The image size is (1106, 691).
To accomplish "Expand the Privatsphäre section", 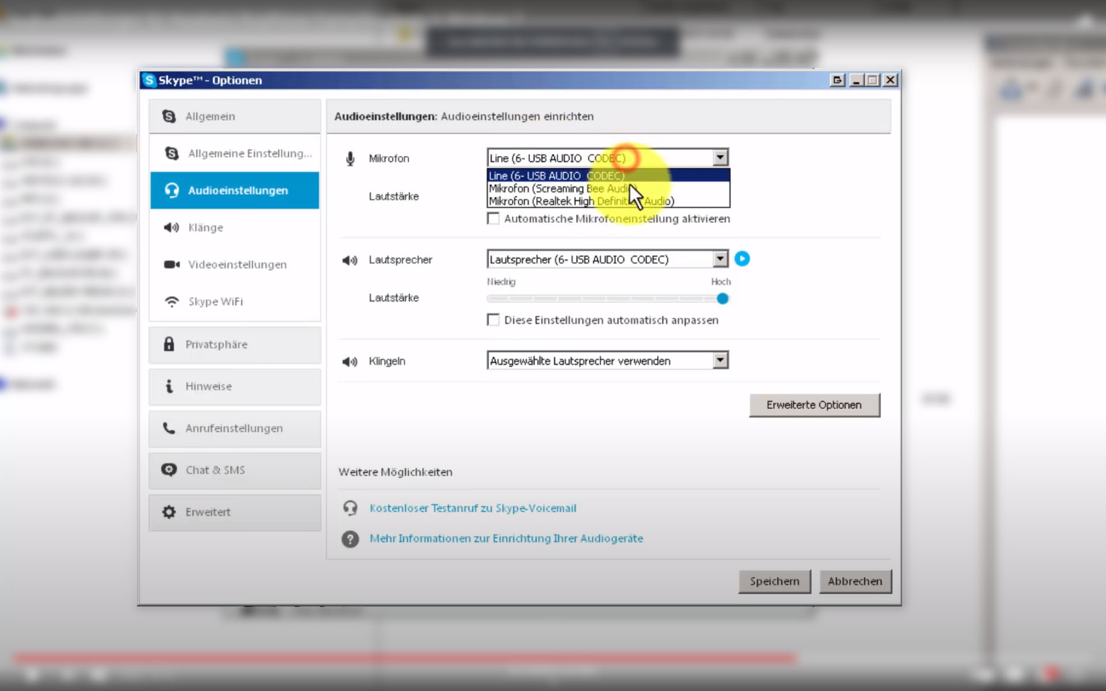I will (234, 344).
